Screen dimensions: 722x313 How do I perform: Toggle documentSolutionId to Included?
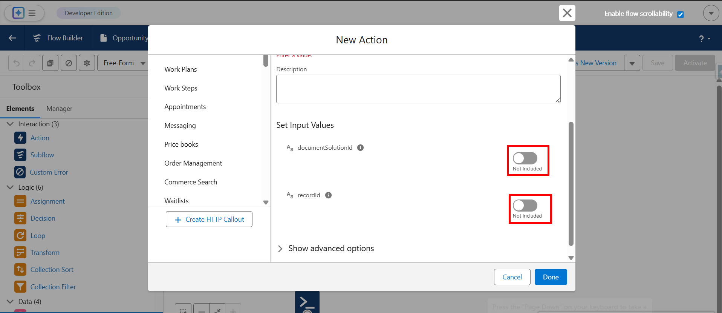pos(525,158)
